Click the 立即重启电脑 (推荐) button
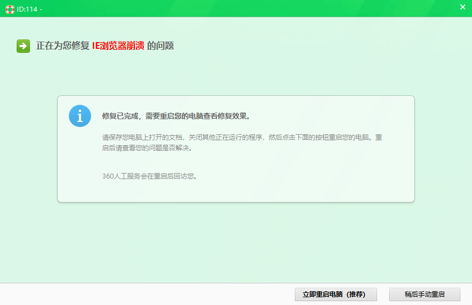This screenshot has width=472, height=305. point(335,294)
